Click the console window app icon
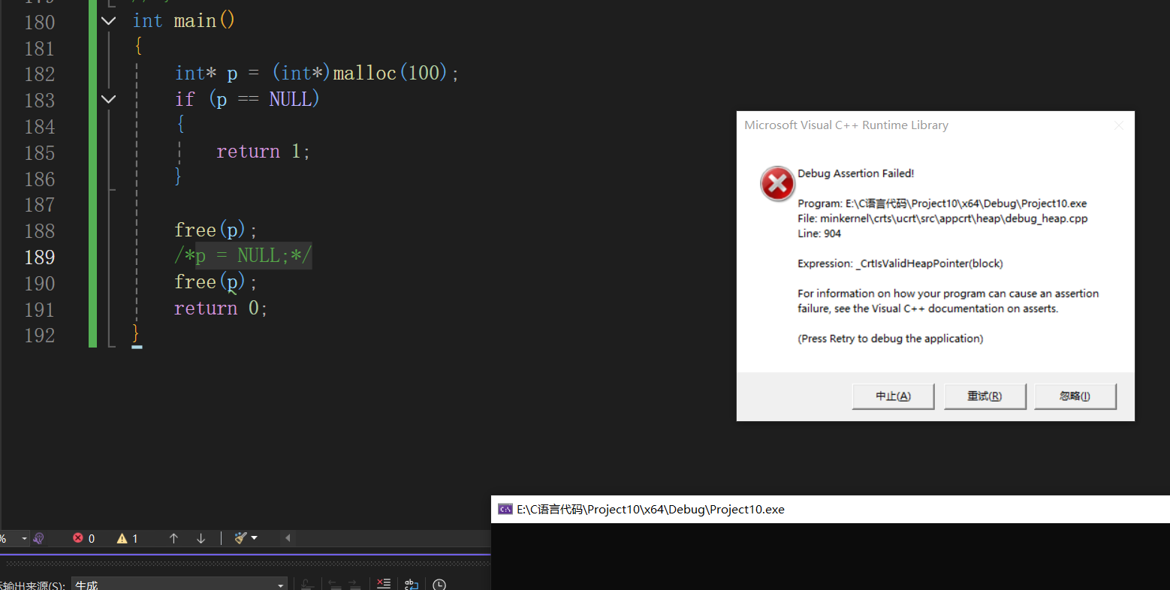The width and height of the screenshot is (1170, 590). coord(505,509)
